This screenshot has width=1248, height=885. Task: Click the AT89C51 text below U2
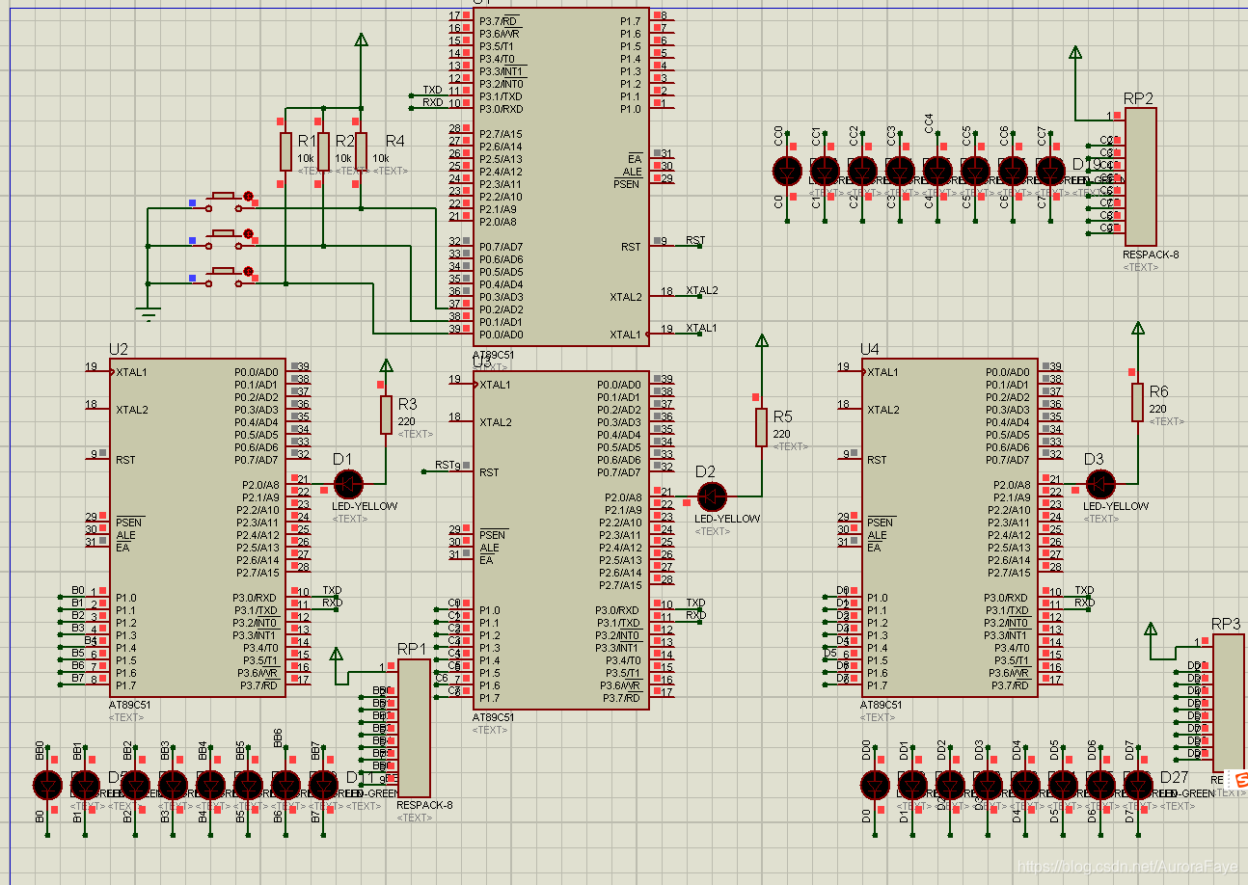click(130, 705)
